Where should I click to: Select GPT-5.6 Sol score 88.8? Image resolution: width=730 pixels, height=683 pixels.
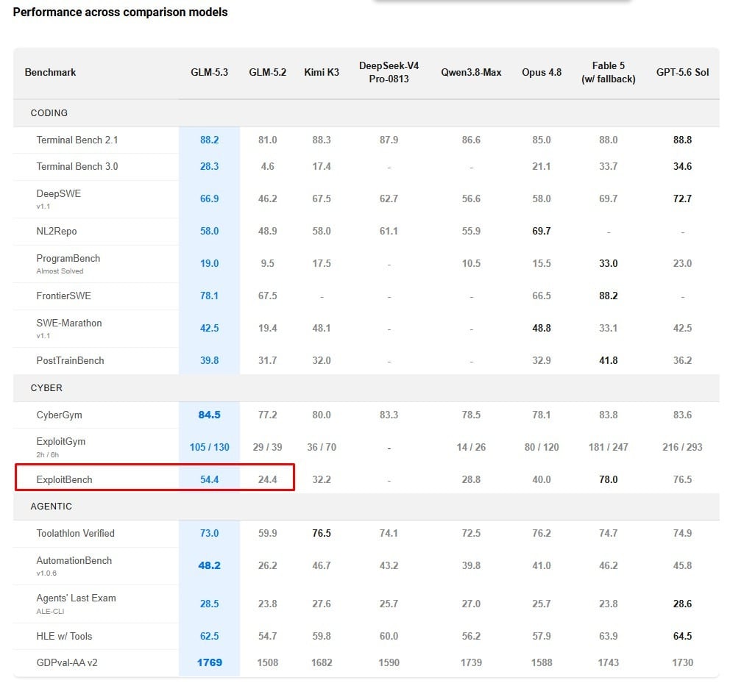682,140
